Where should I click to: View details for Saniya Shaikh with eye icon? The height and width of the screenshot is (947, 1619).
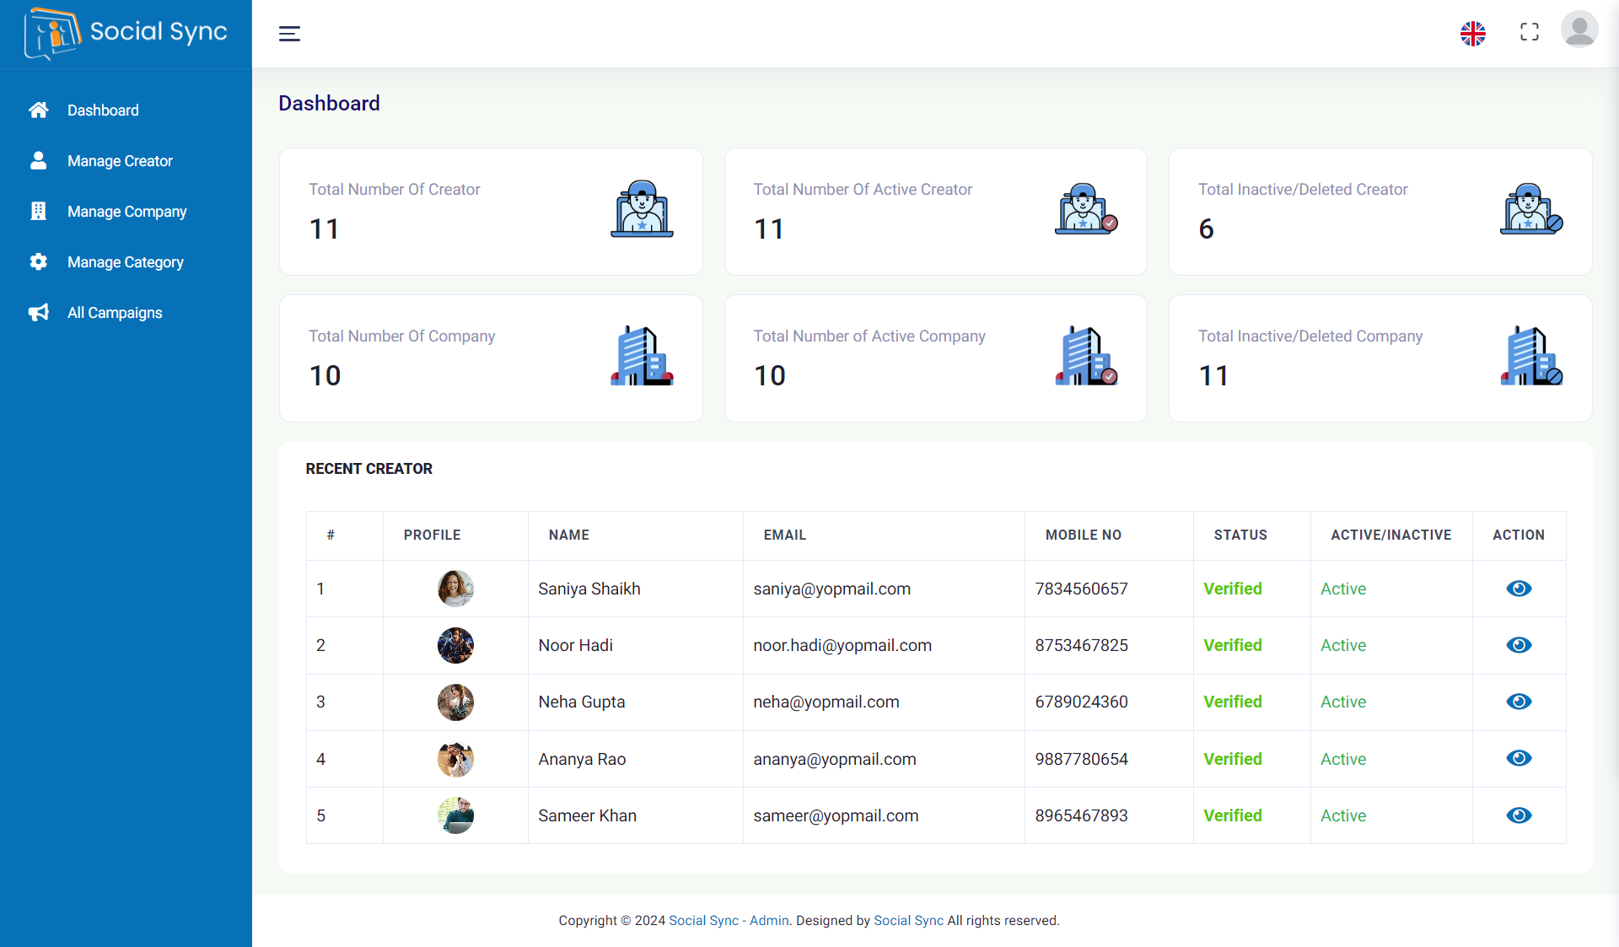[x=1519, y=589]
